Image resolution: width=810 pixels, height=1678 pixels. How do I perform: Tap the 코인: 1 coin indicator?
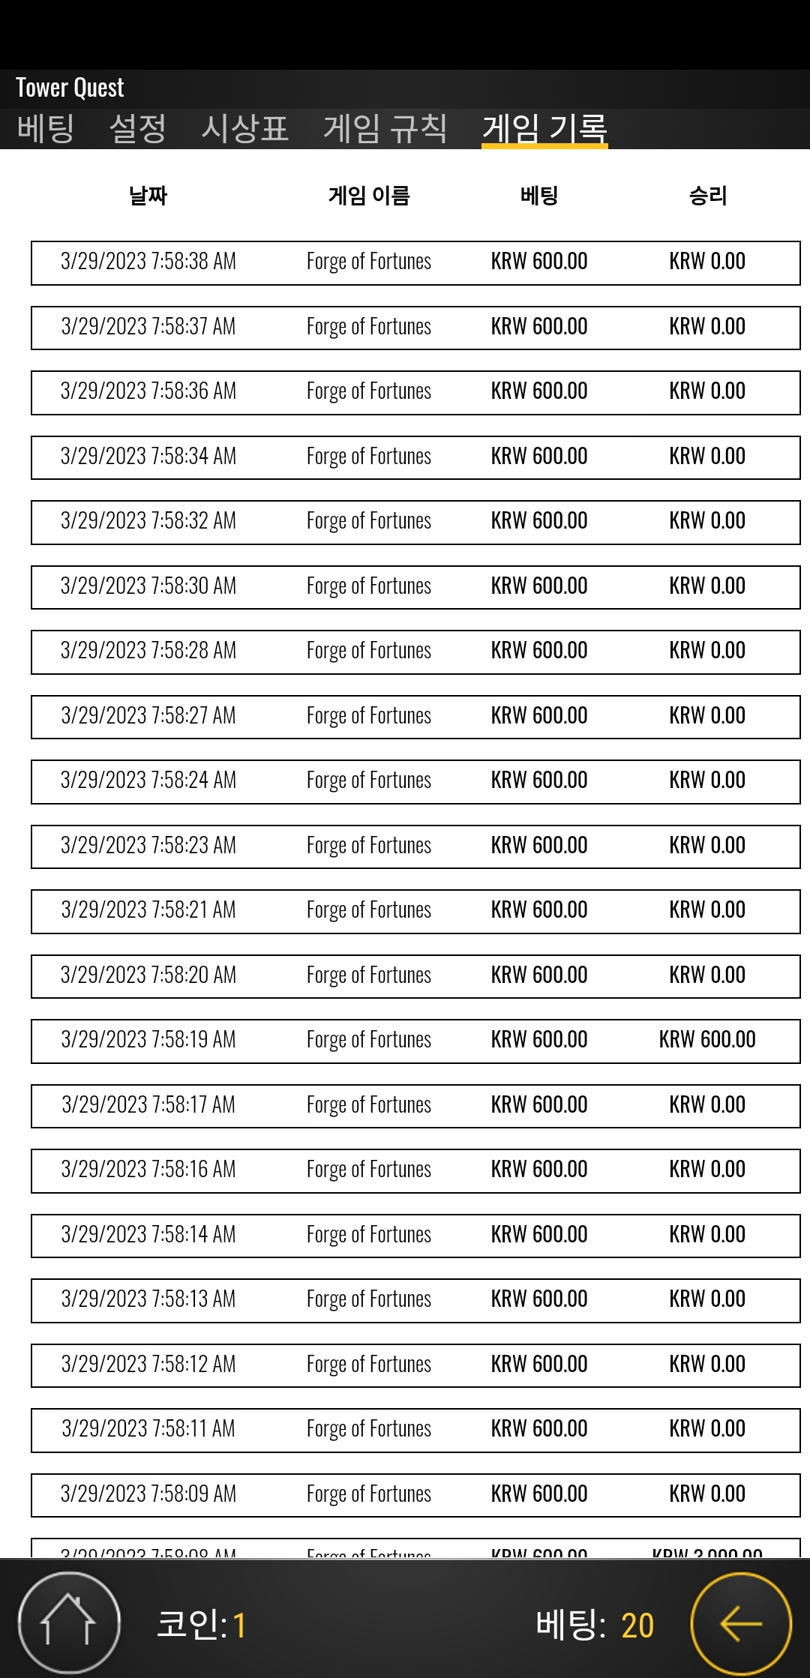point(201,1625)
